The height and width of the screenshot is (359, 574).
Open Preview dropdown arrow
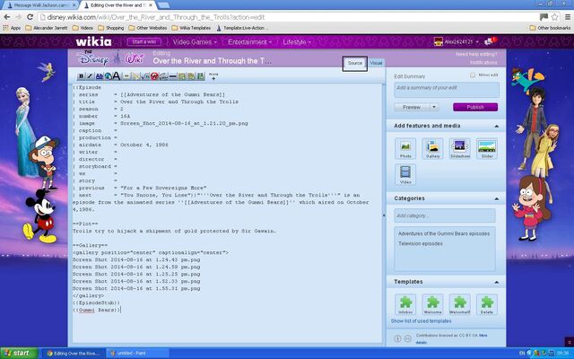pyautogui.click(x=434, y=107)
